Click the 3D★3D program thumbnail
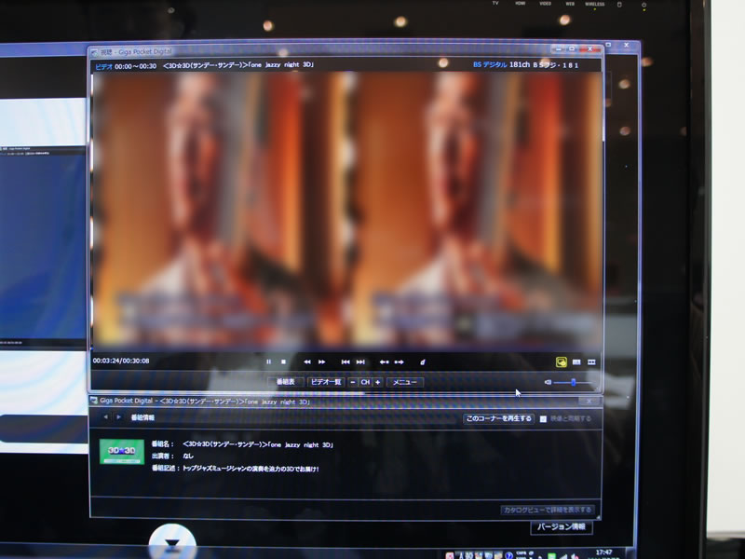745x559 pixels. [122, 451]
